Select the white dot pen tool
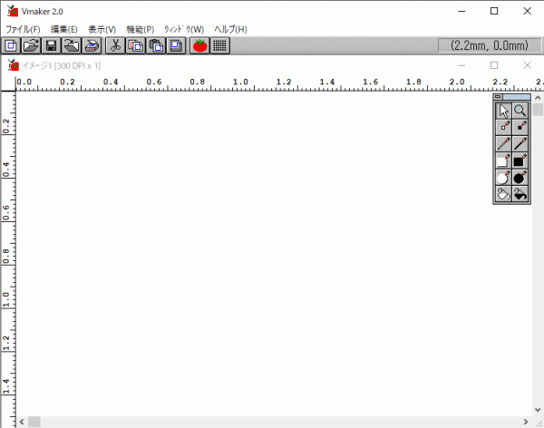The width and height of the screenshot is (544, 428). pyautogui.click(x=504, y=127)
